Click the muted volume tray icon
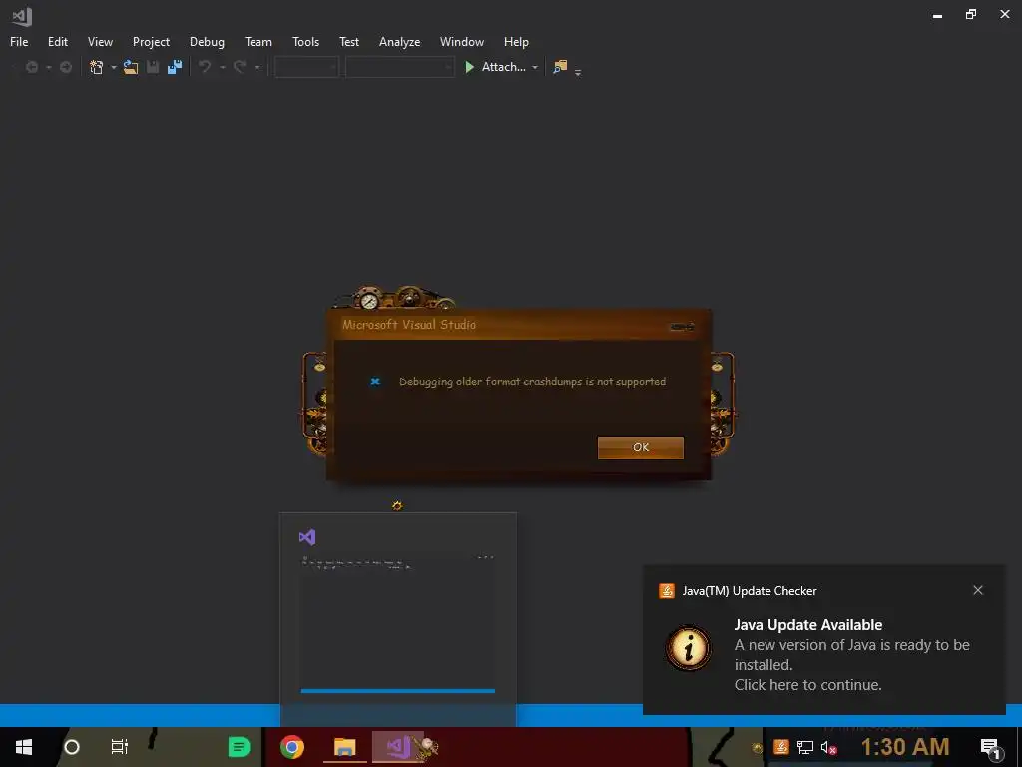 828,747
